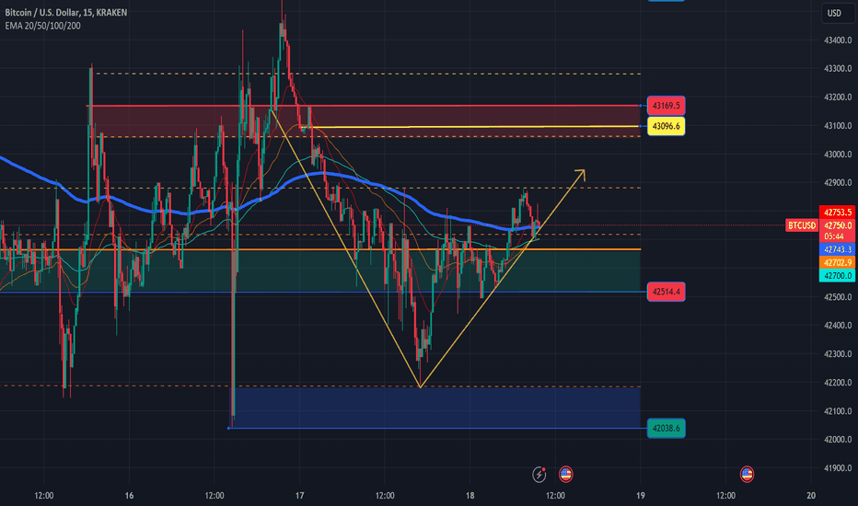The width and height of the screenshot is (858, 506).
Task: Click the Bitcoin / U.S. Dollar symbol title
Action: 65,12
